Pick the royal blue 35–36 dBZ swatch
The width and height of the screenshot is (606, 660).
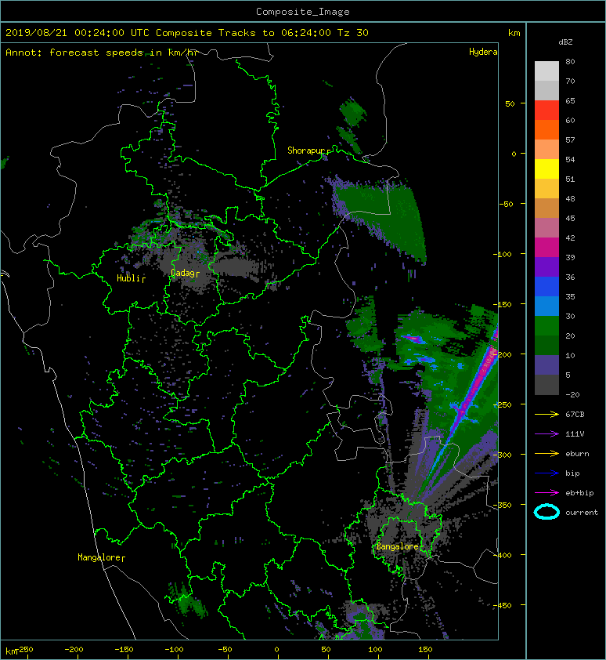546,287
